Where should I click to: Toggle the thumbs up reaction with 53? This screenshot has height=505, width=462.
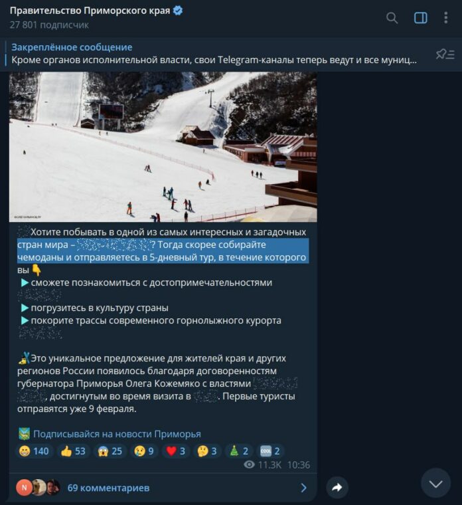tap(74, 451)
